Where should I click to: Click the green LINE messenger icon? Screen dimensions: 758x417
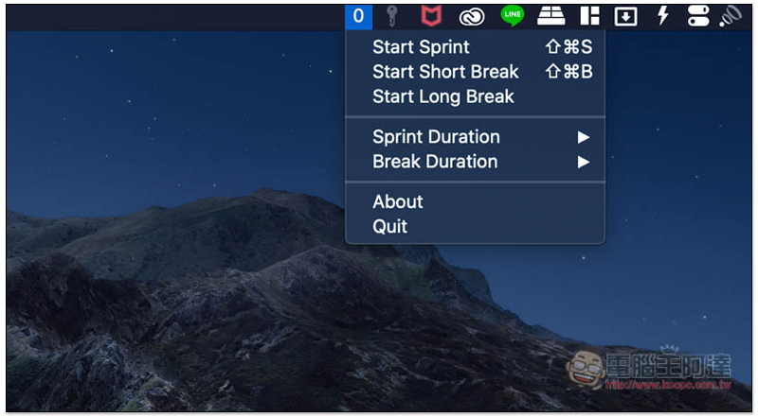(x=512, y=16)
